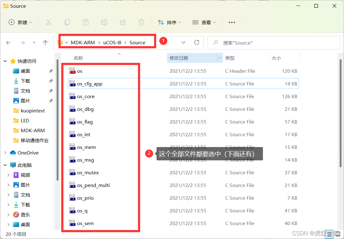Open the MDK-ARM folder in sidebar
Screen dimensions: 344x239
coord(33,130)
